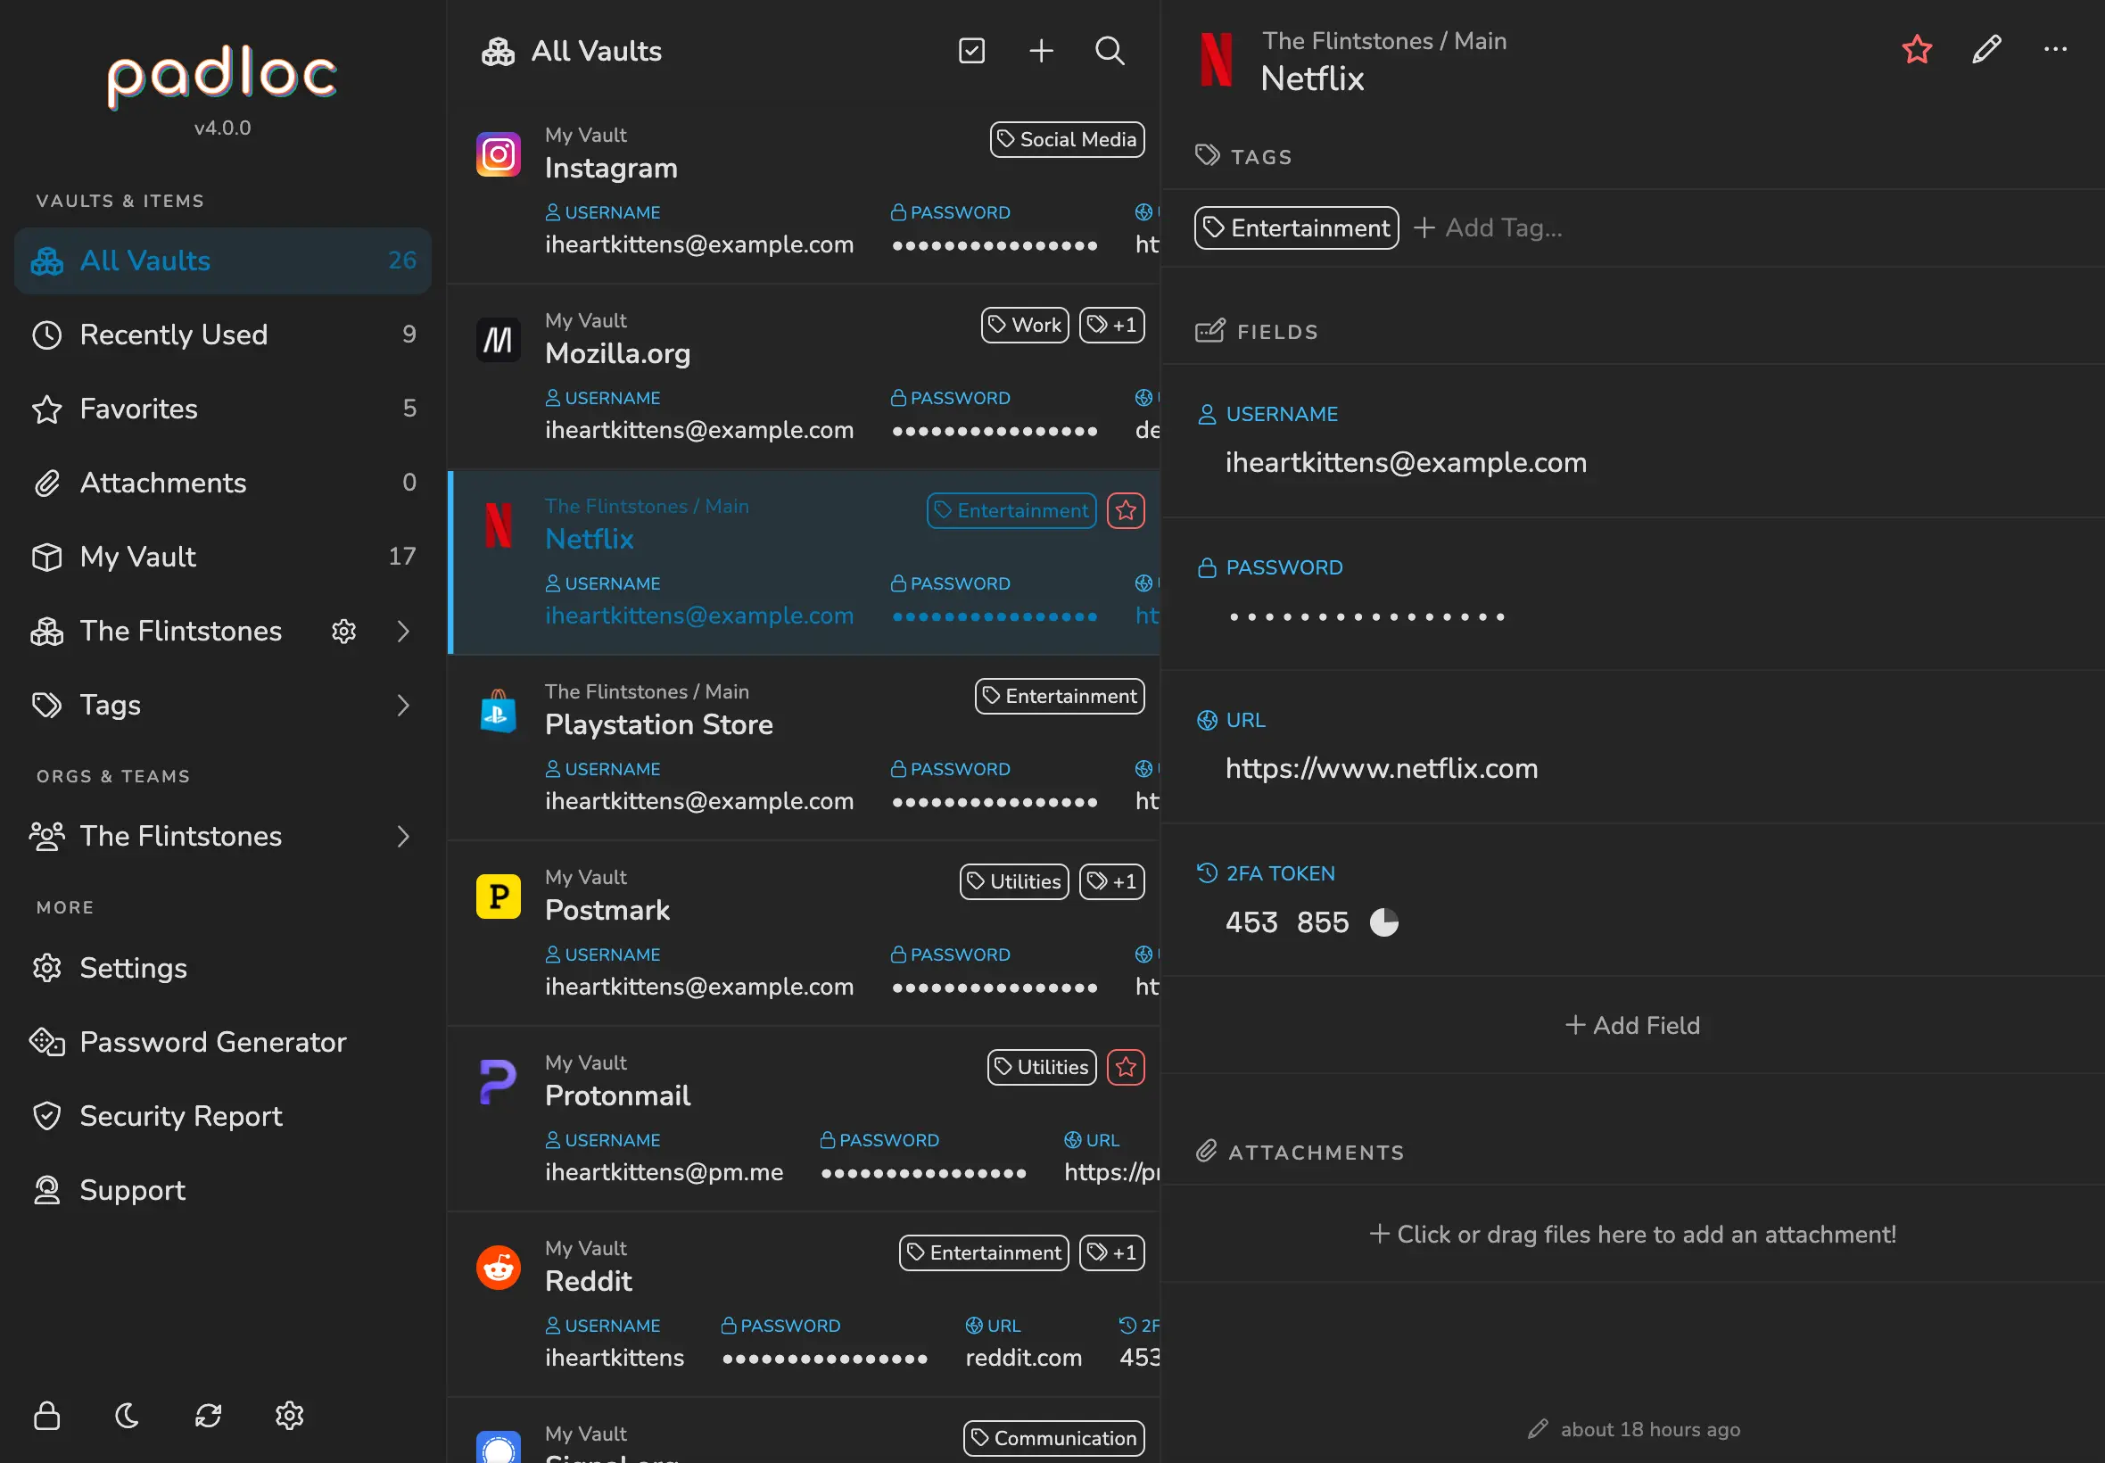Click Add Tag input
Image resolution: width=2105 pixels, height=1463 pixels.
(1503, 227)
